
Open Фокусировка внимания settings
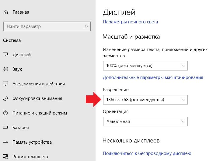point(37,98)
